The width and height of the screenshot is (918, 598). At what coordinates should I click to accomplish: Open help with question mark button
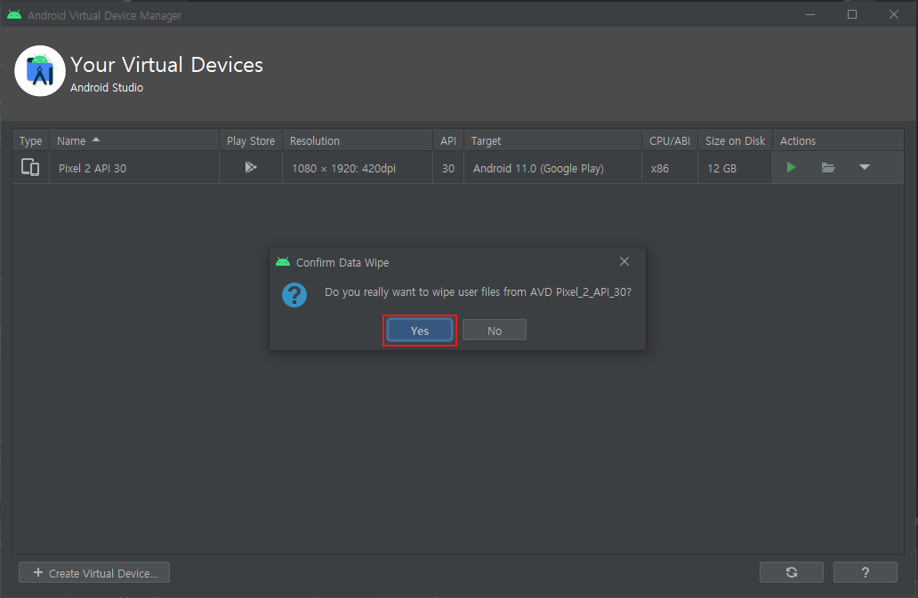pos(866,572)
